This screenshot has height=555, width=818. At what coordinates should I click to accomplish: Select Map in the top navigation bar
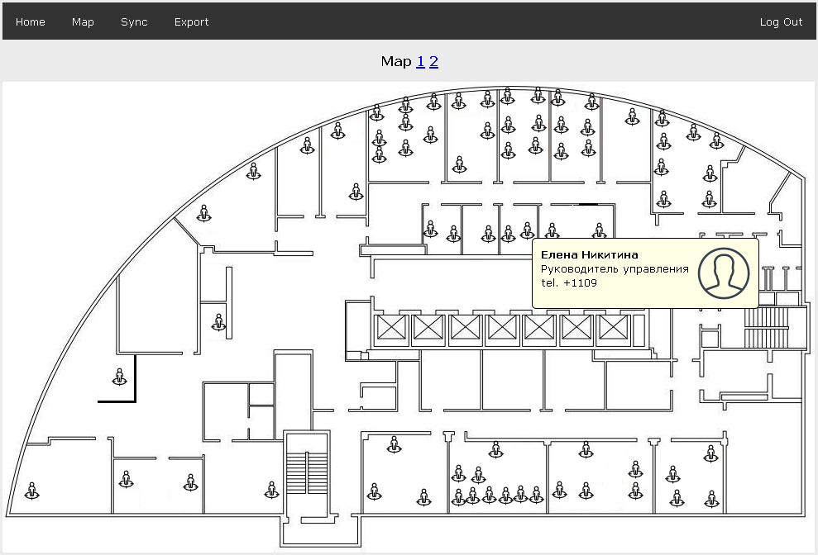(x=83, y=22)
